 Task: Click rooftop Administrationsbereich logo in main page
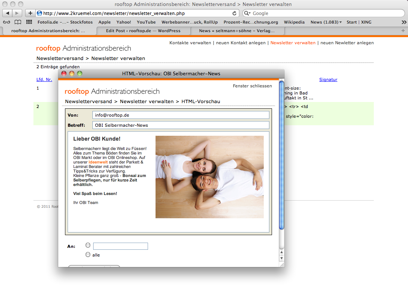click(83, 48)
